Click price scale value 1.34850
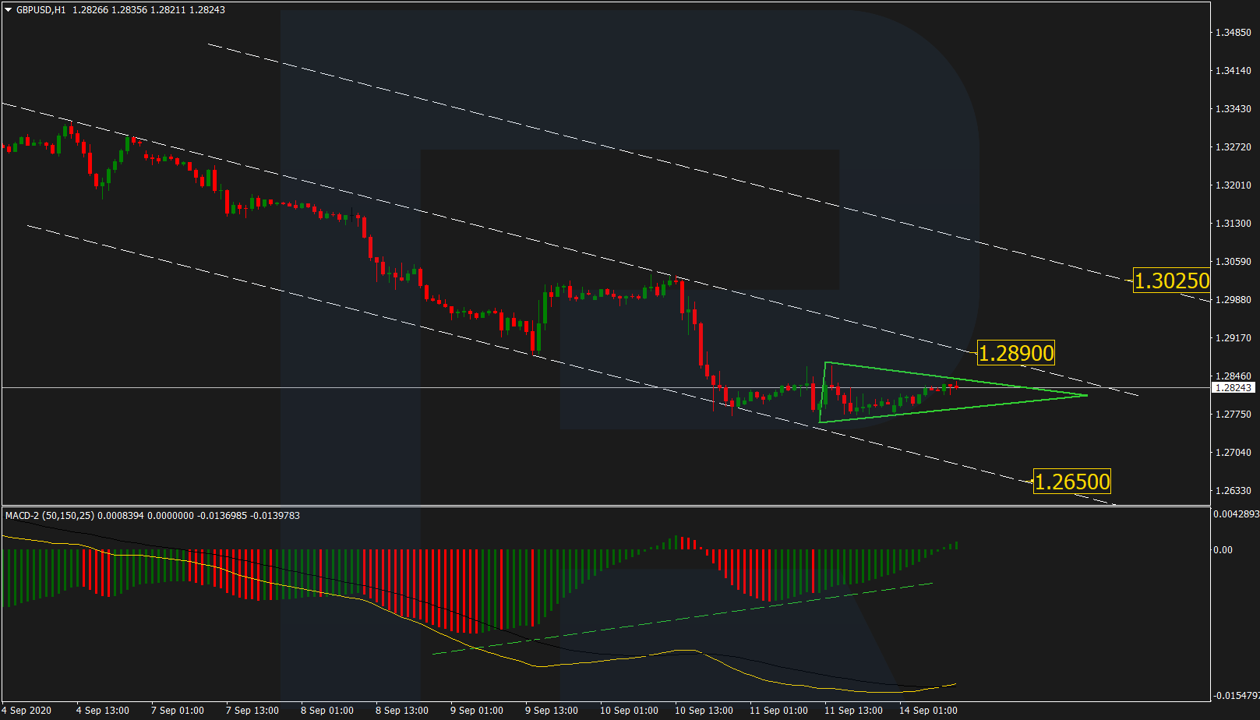The image size is (1260, 720). pyautogui.click(x=1234, y=33)
